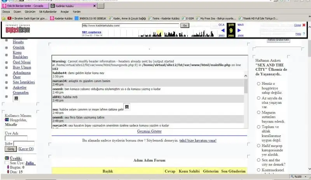Image resolution: width=311 pixels, height=180 pixels.
Task: Open the Araçlar menu
Action: point(65,12)
